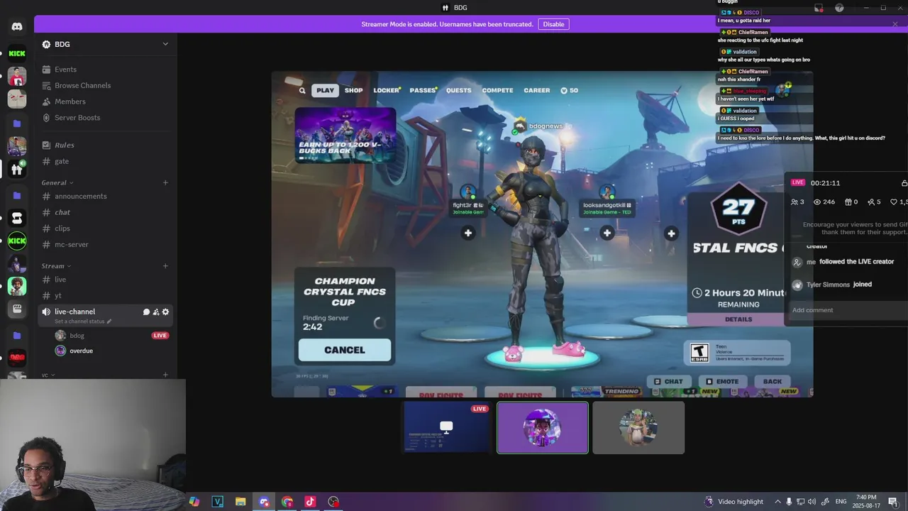908x511 pixels.
Task: Open the LOCKER tab in Fortnite
Action: [x=387, y=90]
